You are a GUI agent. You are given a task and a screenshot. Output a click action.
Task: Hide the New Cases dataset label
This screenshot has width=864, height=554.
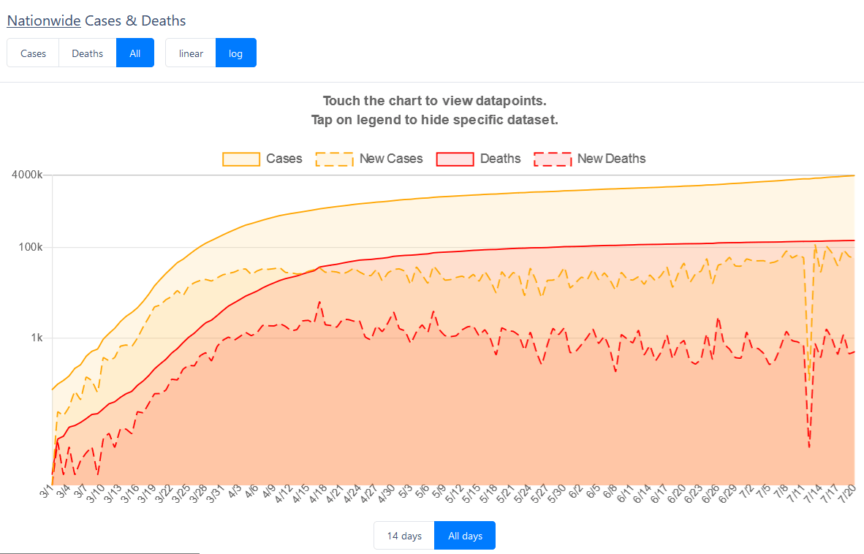click(391, 159)
